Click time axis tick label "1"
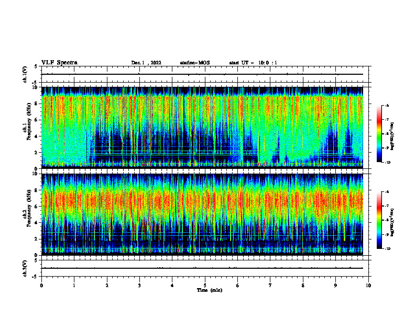 [x=74, y=285]
